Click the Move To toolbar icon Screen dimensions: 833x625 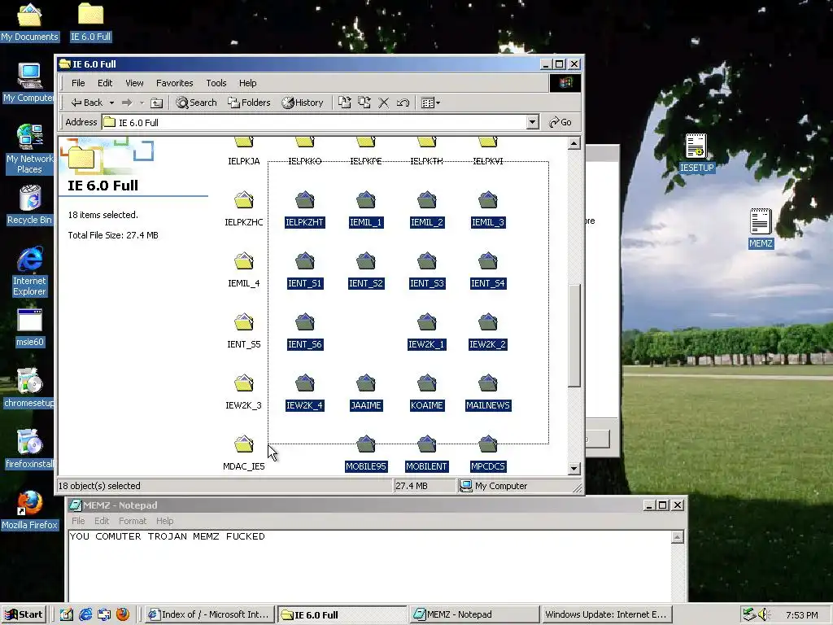345,103
